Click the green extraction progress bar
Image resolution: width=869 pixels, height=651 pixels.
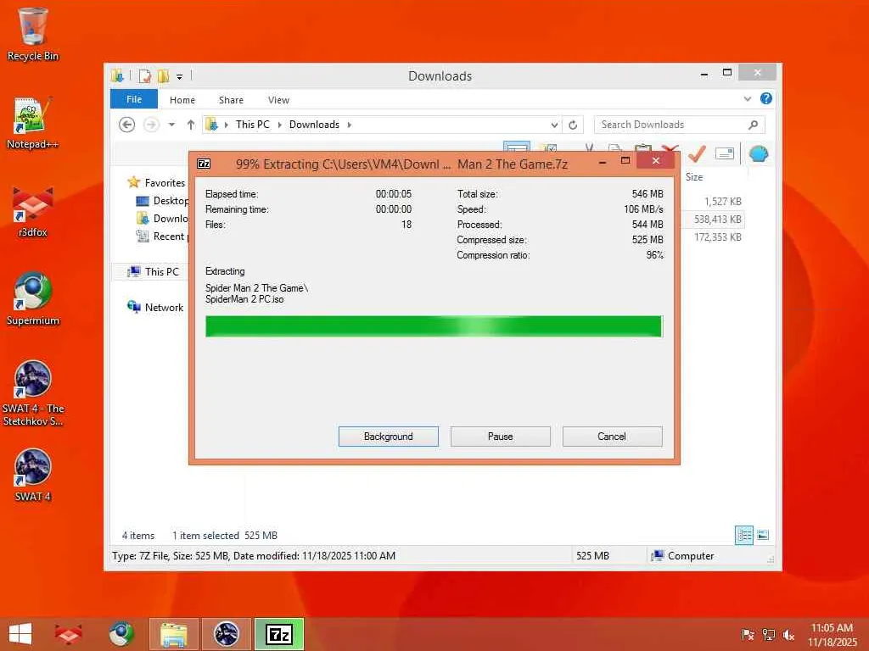tap(434, 326)
